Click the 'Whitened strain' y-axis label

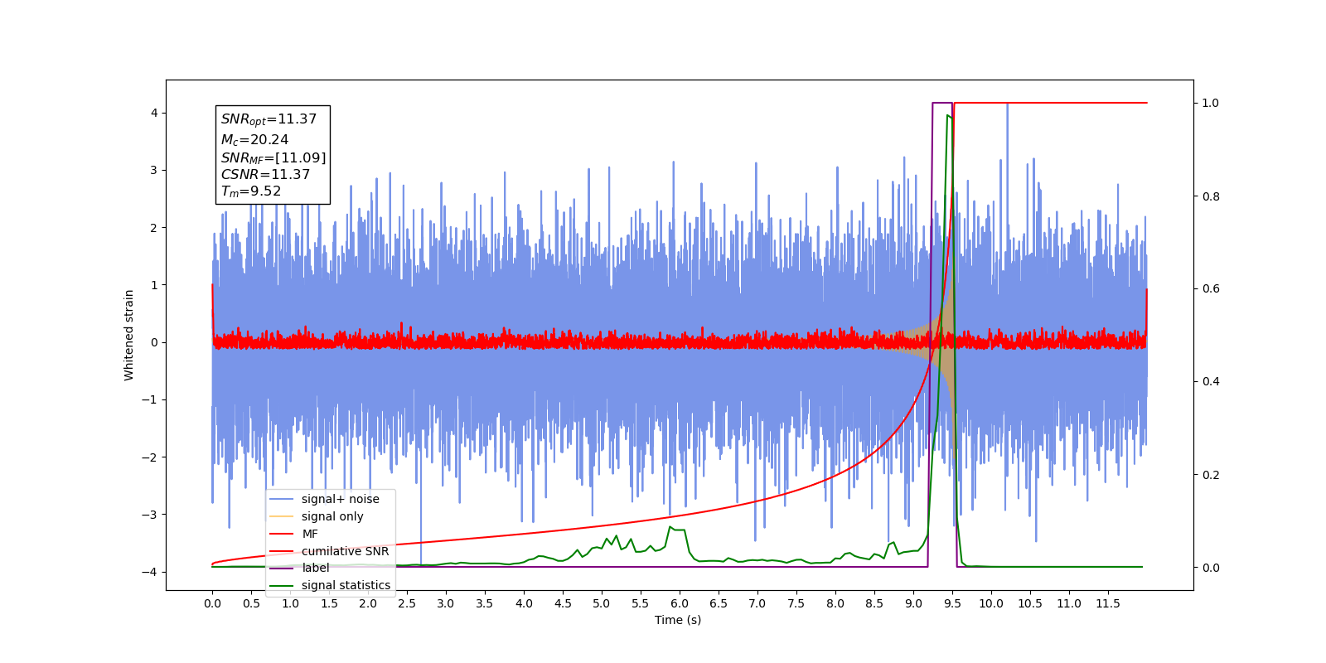(x=129, y=335)
